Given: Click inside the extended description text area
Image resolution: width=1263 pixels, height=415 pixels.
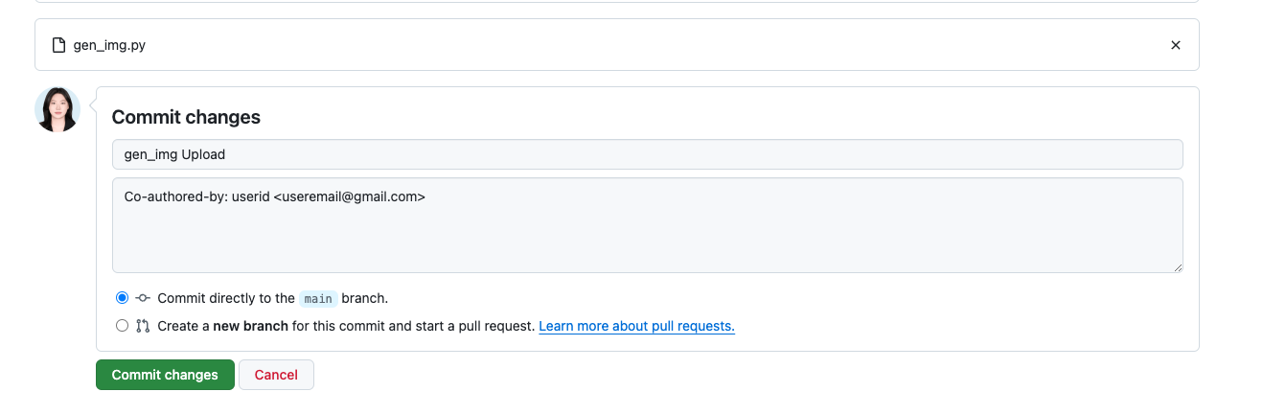Looking at the screenshot, I should [x=647, y=225].
